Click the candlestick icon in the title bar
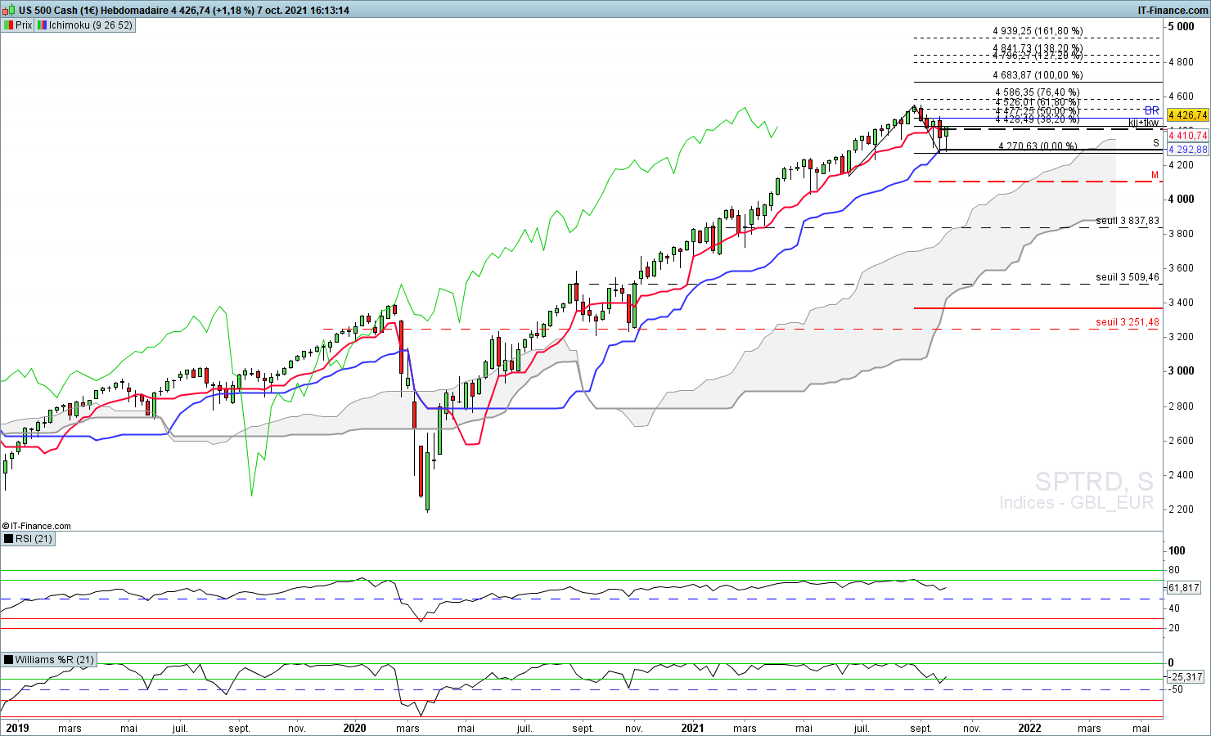This screenshot has height=736, width=1211. pos(9,10)
